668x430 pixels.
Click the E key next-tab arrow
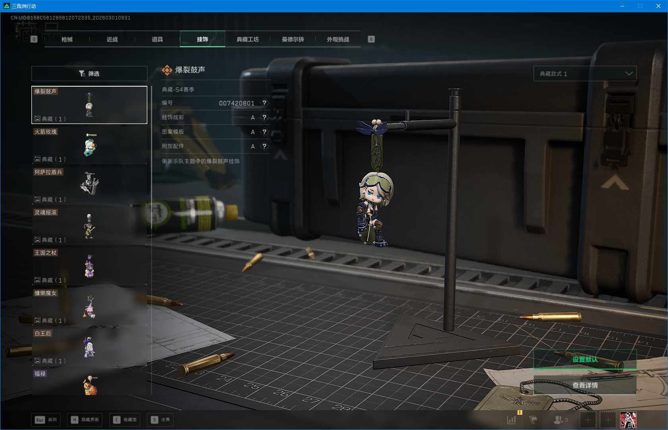371,39
